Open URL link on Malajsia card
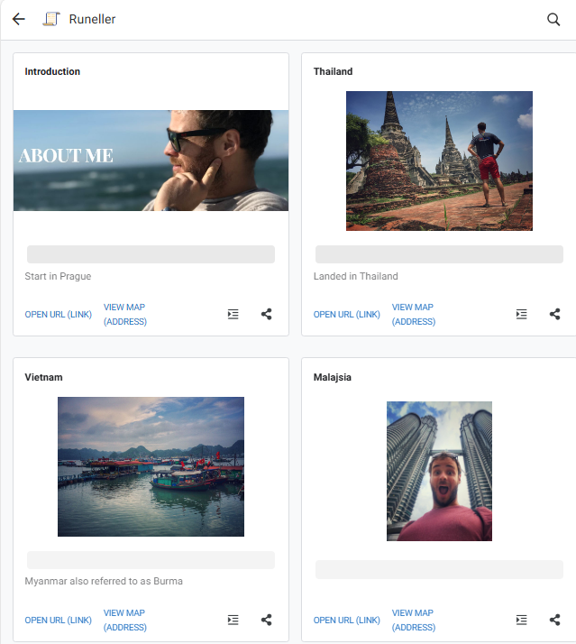The image size is (576, 644). [x=347, y=621]
